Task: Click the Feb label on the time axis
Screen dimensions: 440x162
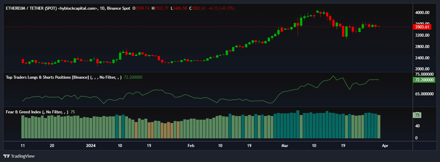Action: click(191, 146)
